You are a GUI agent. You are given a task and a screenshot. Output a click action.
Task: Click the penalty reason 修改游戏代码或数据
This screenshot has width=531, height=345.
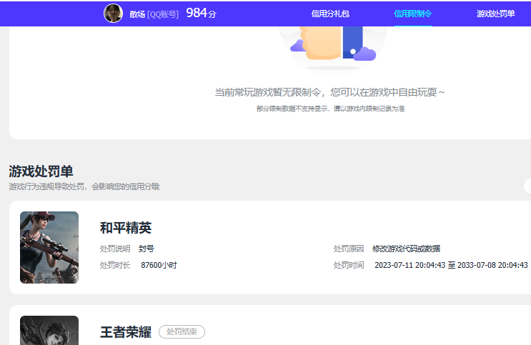(407, 249)
